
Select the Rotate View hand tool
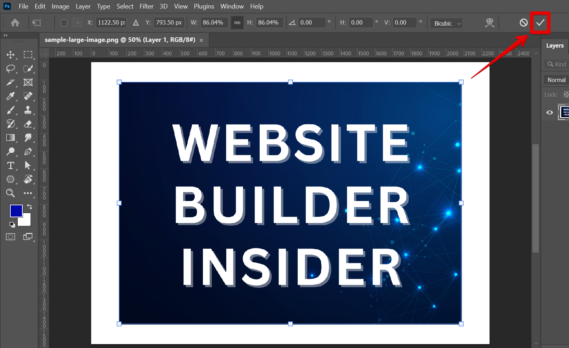[28, 179]
